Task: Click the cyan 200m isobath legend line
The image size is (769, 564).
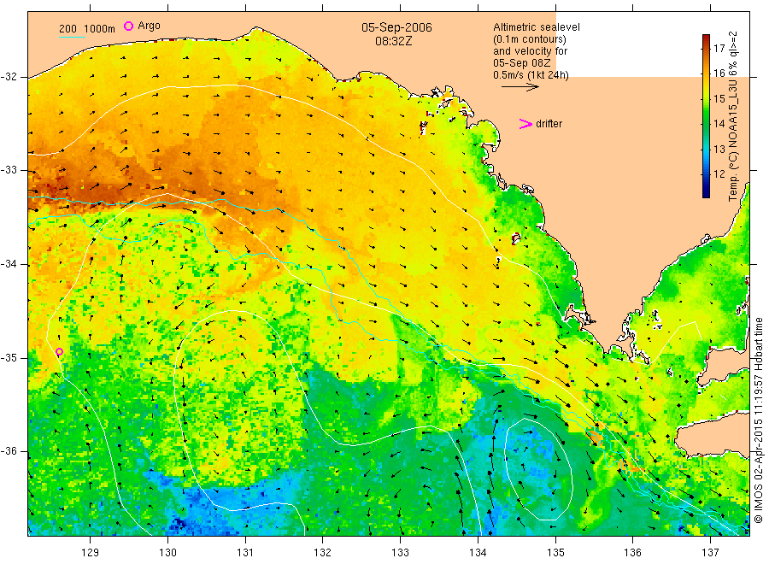Action: tap(72, 36)
